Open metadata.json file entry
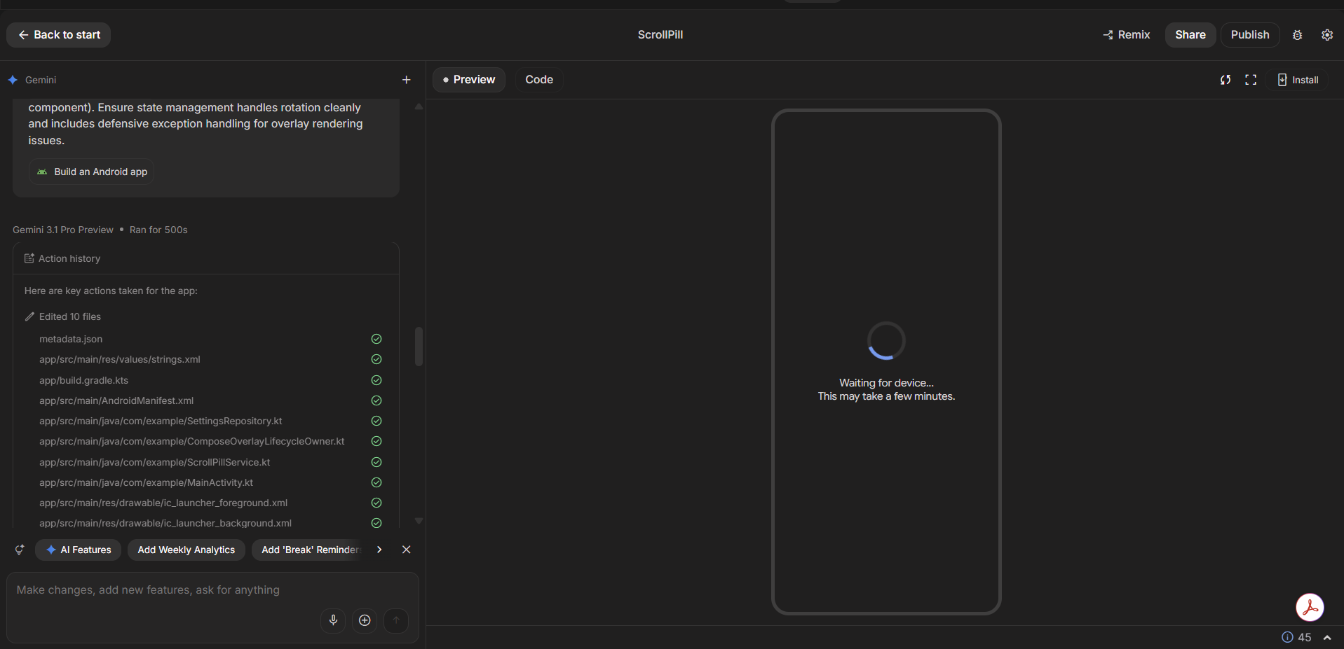 pyautogui.click(x=71, y=339)
